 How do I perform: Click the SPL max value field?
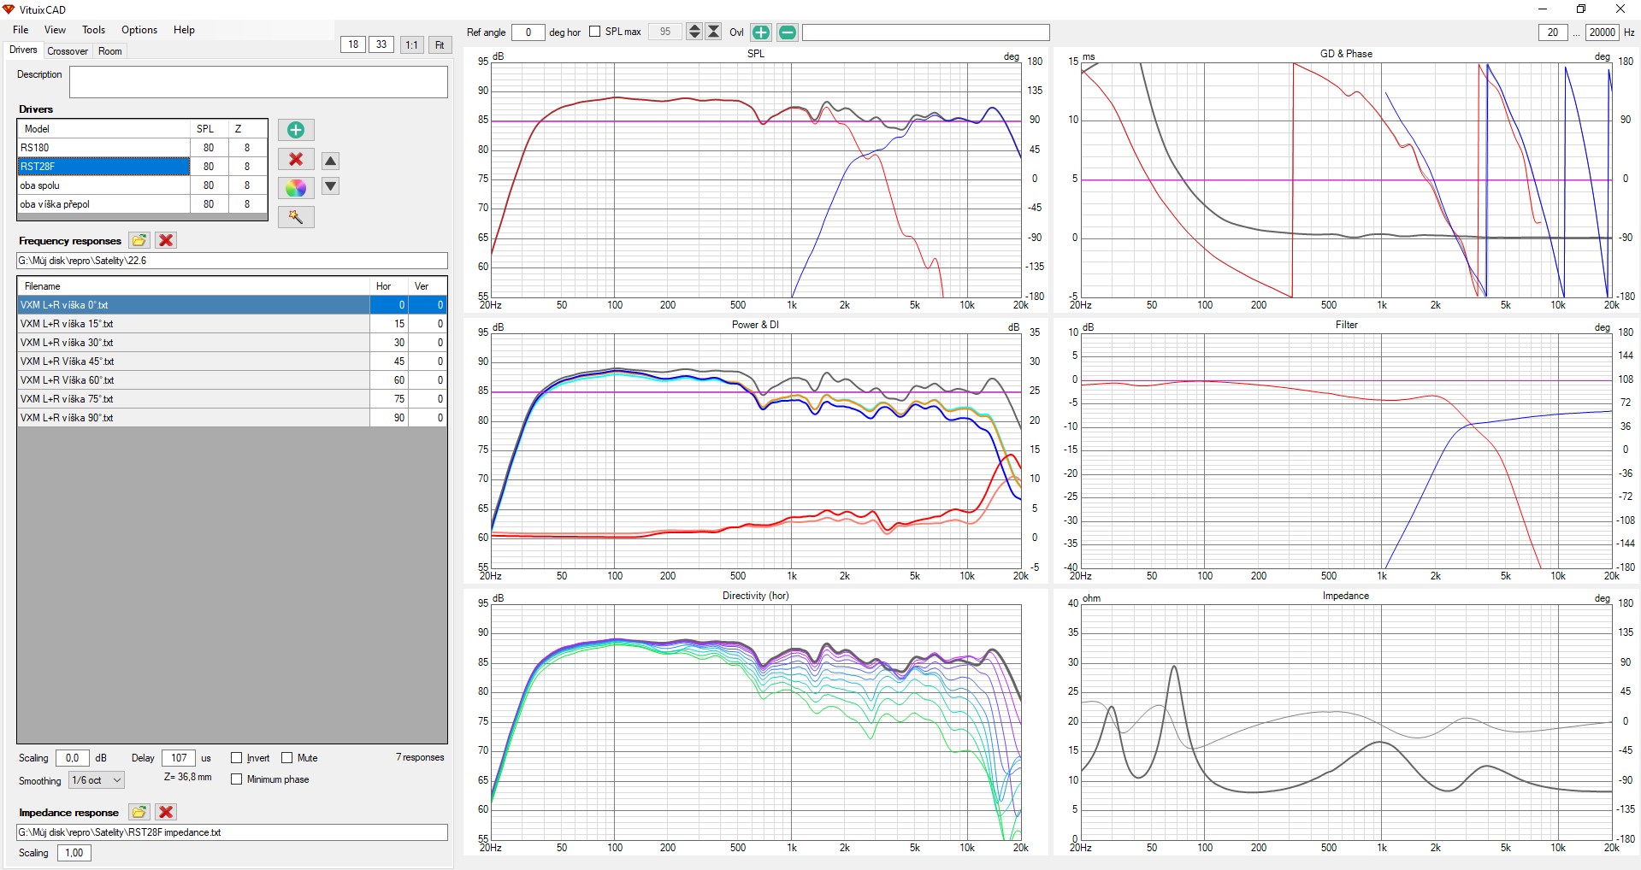click(x=665, y=32)
